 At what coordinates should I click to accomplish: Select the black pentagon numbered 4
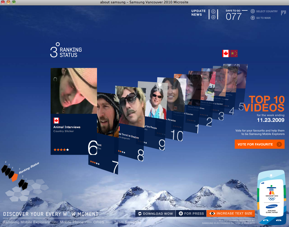pos(11,175)
